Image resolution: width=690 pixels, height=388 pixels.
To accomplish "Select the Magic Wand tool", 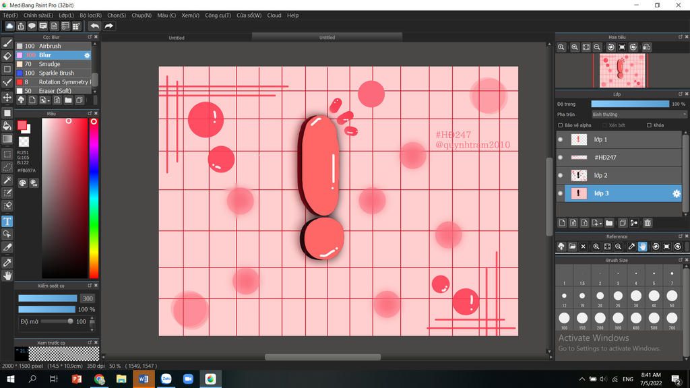I will [x=7, y=181].
